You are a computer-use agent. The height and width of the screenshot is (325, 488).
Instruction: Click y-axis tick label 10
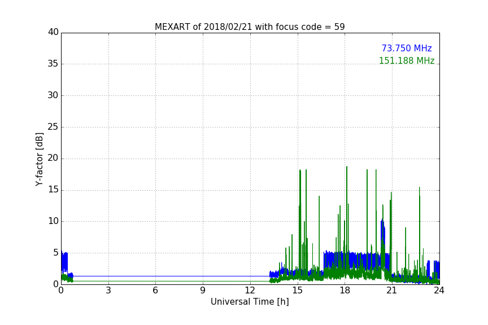(x=53, y=221)
